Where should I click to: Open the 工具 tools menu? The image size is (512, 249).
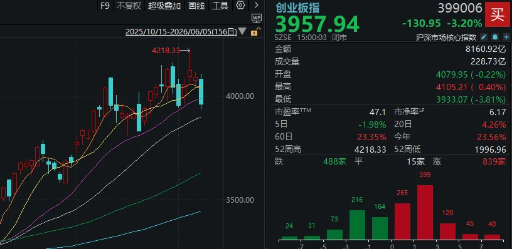coord(220,6)
